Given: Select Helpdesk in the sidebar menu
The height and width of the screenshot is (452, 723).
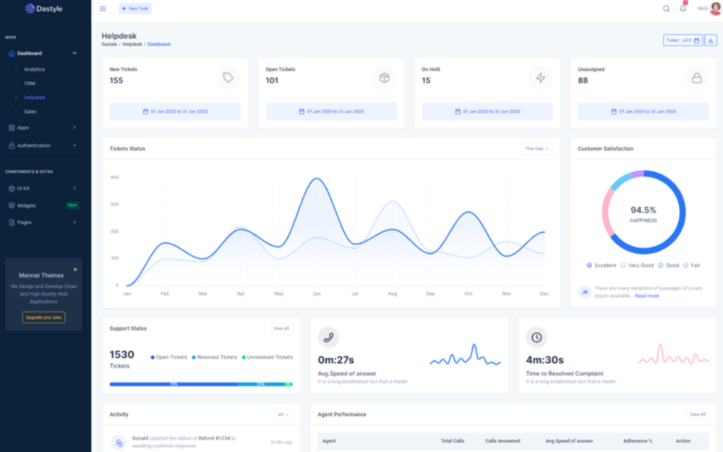Looking at the screenshot, I should point(35,98).
